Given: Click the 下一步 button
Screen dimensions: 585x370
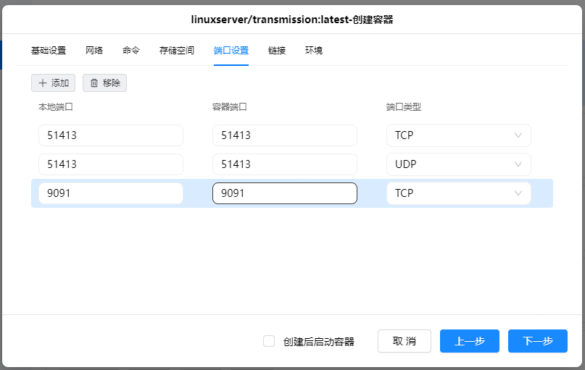Looking at the screenshot, I should (537, 341).
